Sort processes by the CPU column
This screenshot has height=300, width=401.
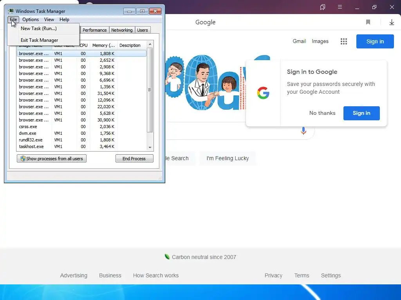coord(84,45)
